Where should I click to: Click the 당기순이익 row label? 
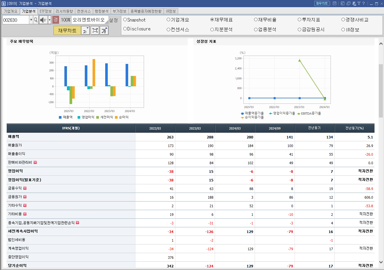(x=17, y=266)
